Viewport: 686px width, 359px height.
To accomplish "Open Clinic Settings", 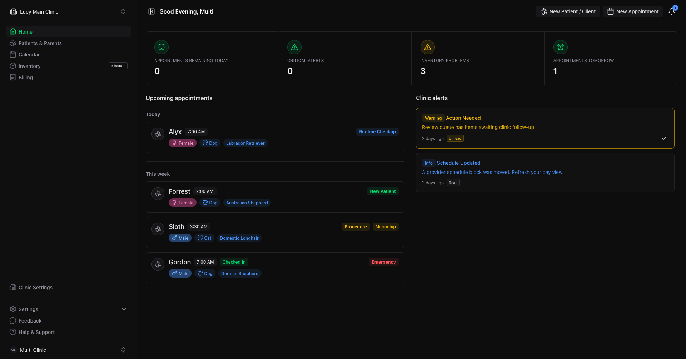I will (x=68, y=287).
